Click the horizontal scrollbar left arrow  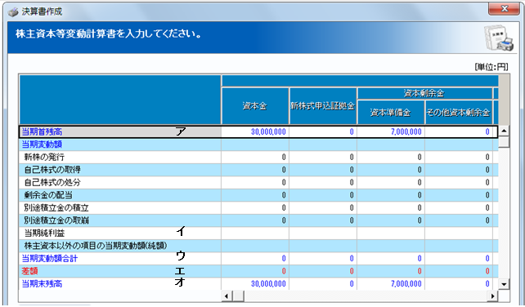pos(227,296)
